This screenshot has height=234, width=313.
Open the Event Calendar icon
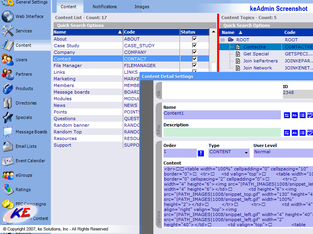click(7, 161)
